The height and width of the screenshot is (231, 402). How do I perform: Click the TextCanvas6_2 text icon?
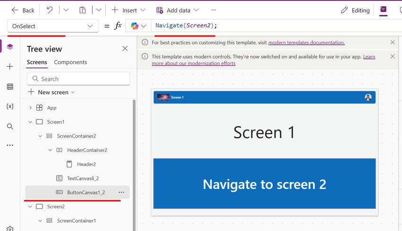click(59, 178)
